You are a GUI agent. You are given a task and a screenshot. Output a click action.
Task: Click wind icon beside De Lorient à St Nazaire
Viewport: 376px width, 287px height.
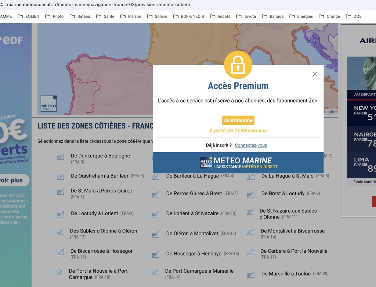[x=155, y=215]
